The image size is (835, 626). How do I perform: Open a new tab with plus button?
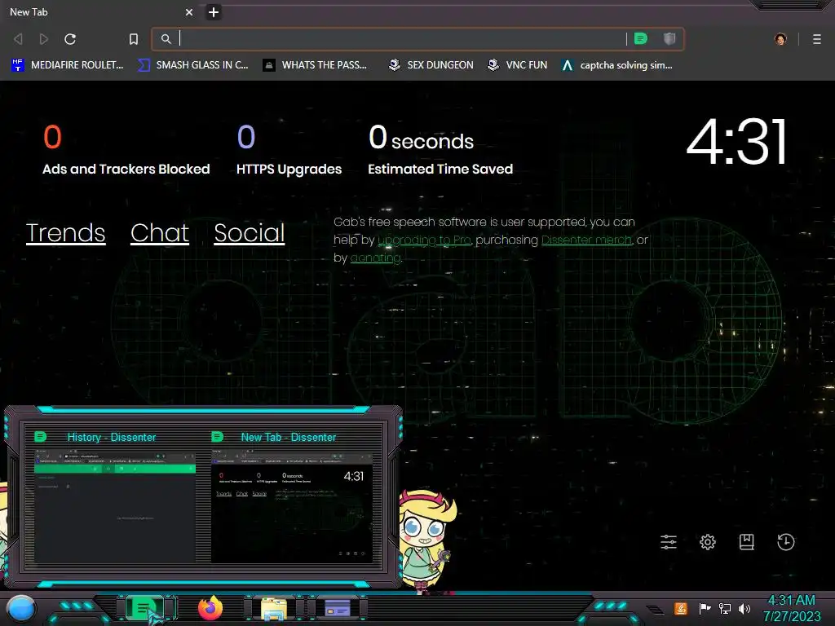[214, 11]
